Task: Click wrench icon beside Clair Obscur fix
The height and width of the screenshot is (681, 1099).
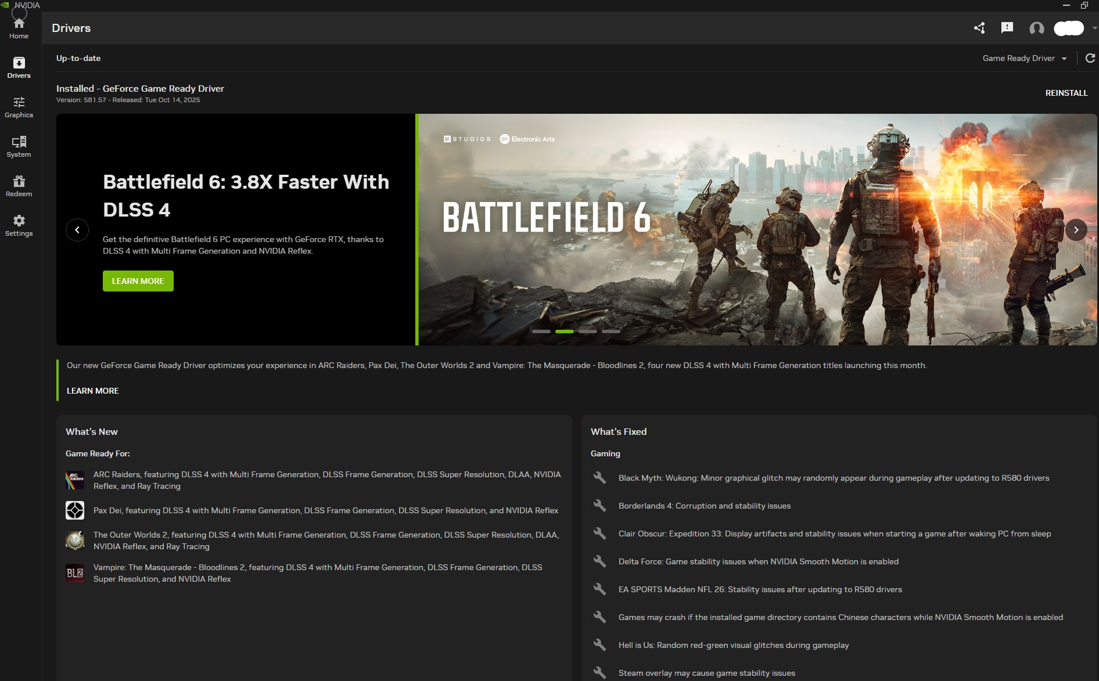Action: tap(600, 534)
